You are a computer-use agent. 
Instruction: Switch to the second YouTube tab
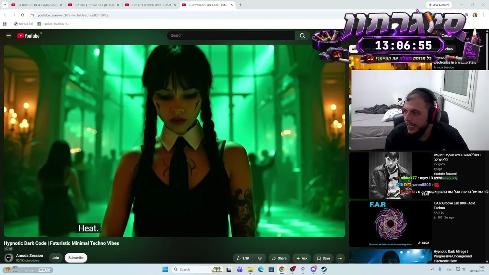click(93, 5)
